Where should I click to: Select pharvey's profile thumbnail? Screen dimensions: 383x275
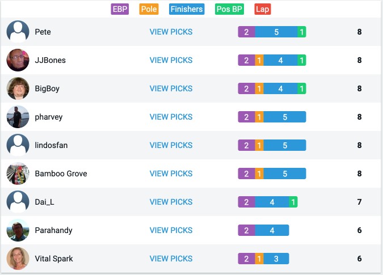(x=18, y=117)
